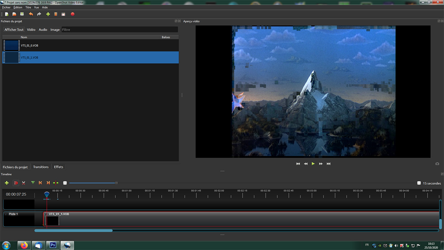Toggle fullscreen icon in main toolbar
The height and width of the screenshot is (250, 444).
click(63, 14)
